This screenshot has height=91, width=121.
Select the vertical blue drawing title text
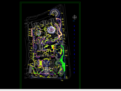pos(74,49)
